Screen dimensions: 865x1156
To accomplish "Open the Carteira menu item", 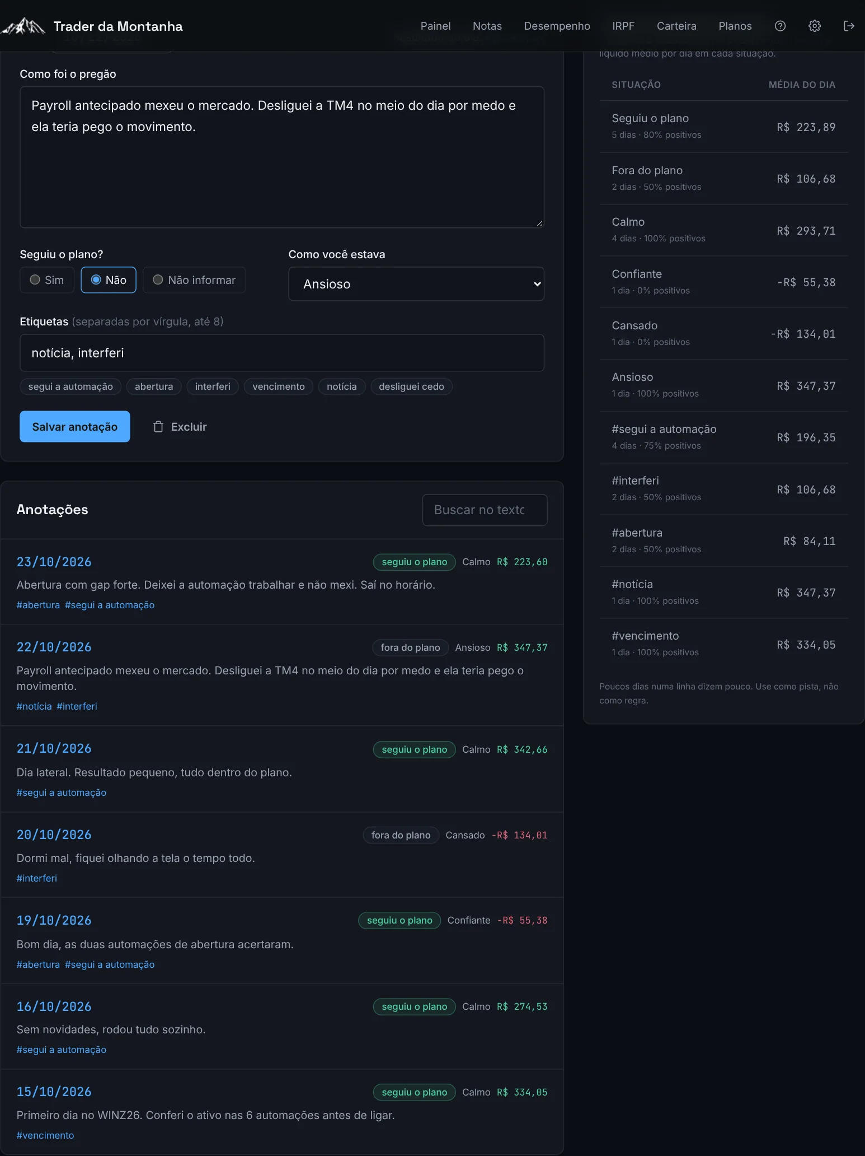I will pyautogui.click(x=676, y=26).
